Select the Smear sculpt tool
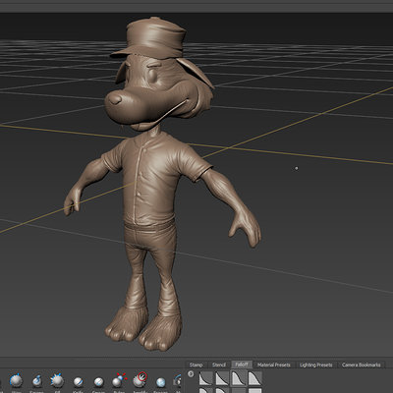The image size is (393, 393). 98,382
